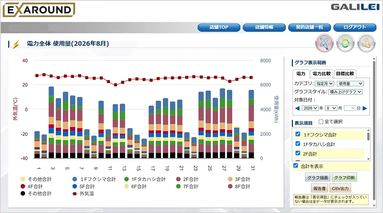Select the 電力 tab
The image size is (383, 213).
click(x=301, y=74)
